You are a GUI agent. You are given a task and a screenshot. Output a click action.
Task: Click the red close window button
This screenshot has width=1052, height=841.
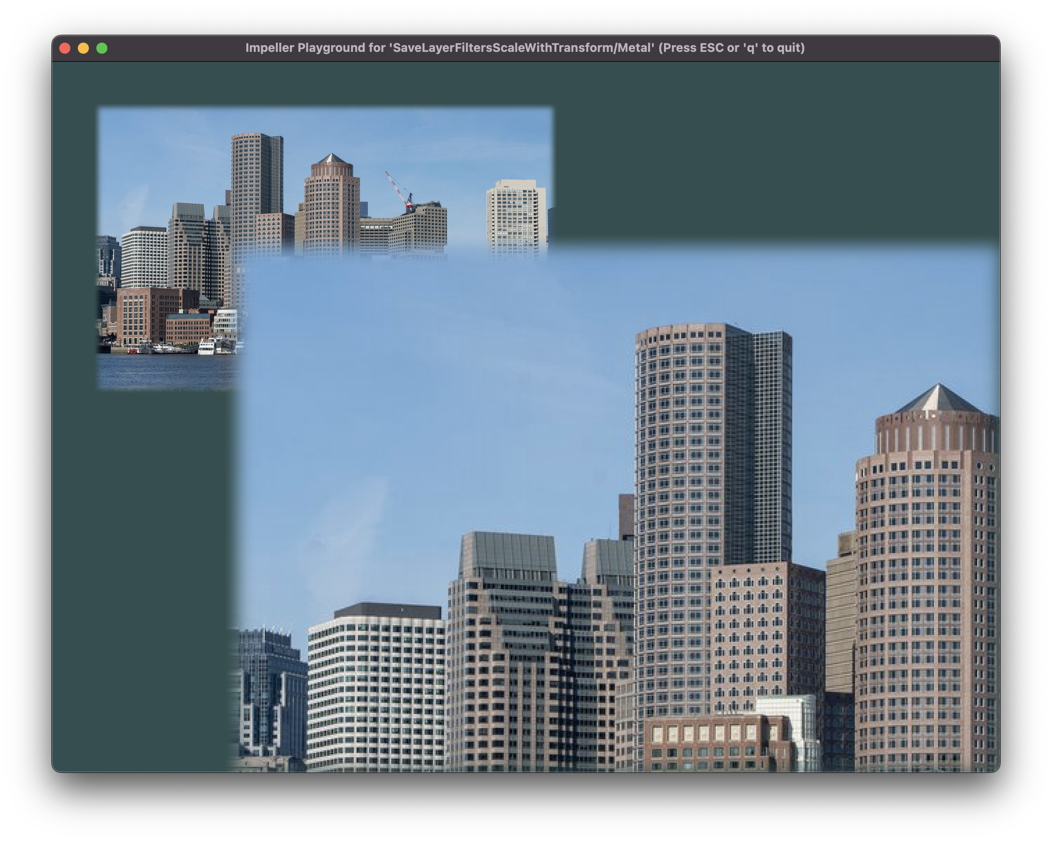coord(65,48)
